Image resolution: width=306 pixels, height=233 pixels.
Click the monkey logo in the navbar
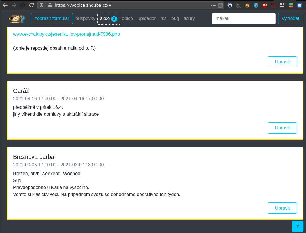coord(16,19)
